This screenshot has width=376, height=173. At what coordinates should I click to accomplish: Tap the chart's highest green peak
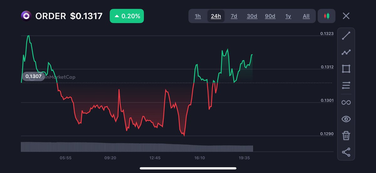click(28, 36)
